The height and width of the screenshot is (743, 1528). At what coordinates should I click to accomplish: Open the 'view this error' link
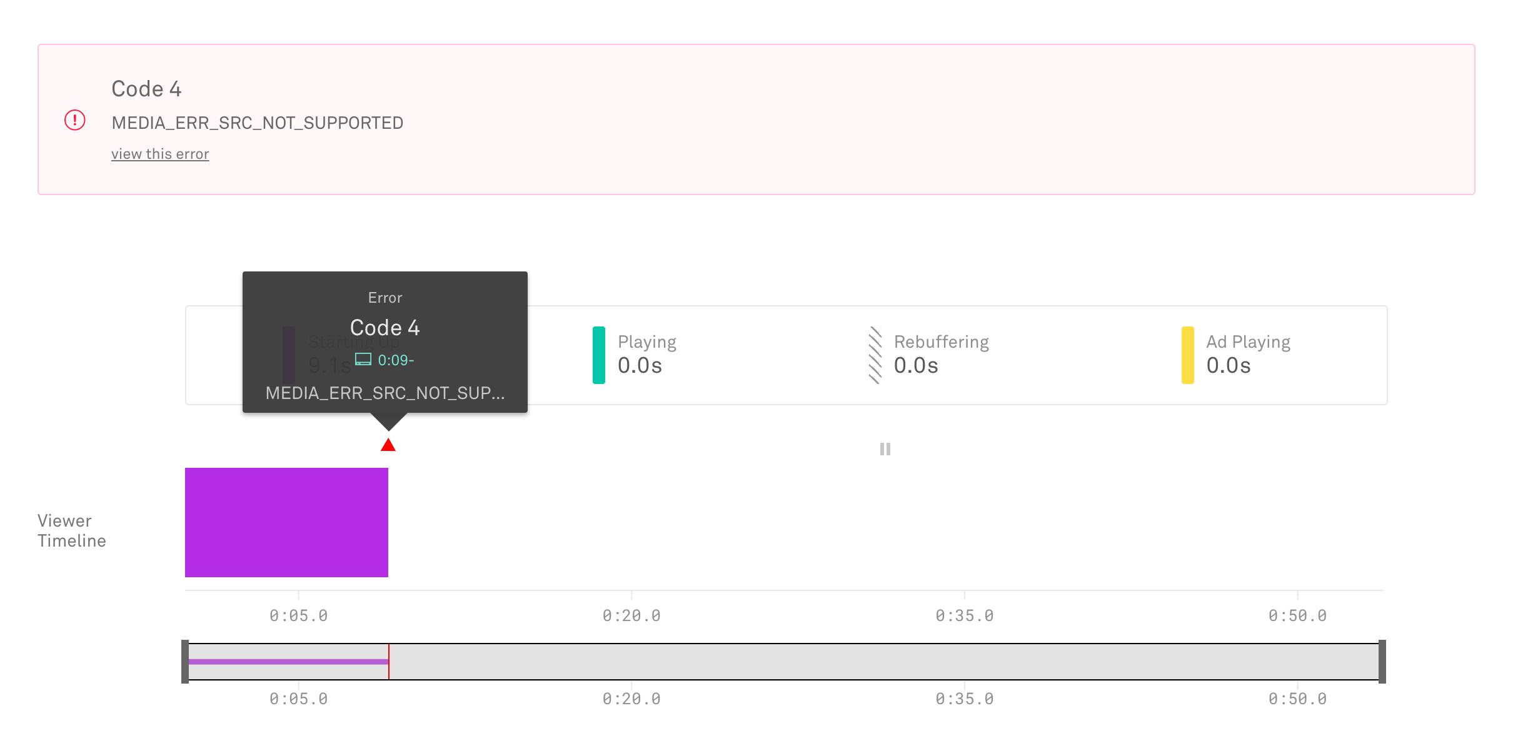click(160, 154)
